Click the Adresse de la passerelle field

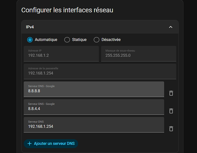pos(100,71)
